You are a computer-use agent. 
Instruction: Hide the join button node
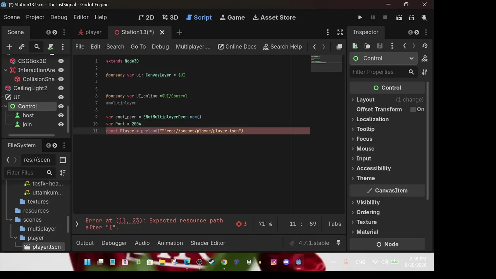click(x=61, y=124)
